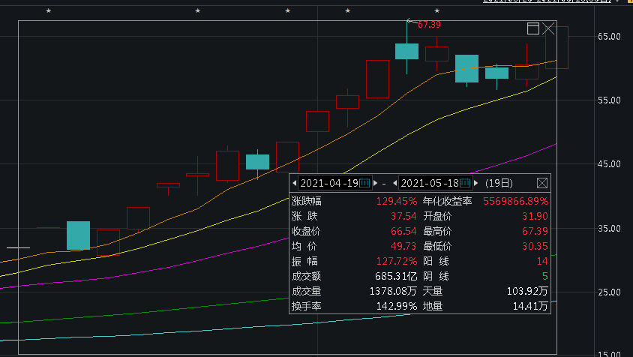Click the 2021-04-19 start date field
Viewport: 633px width, 357px height.
pos(329,182)
